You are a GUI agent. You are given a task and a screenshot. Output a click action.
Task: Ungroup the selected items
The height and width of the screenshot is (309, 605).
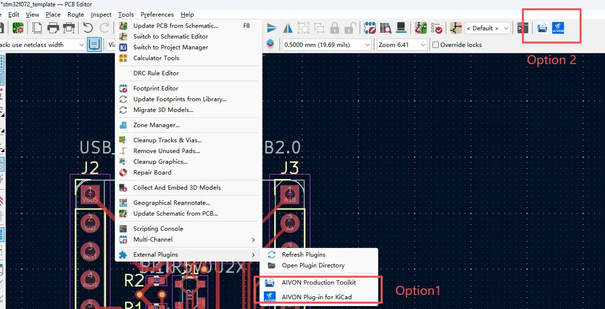click(x=319, y=28)
